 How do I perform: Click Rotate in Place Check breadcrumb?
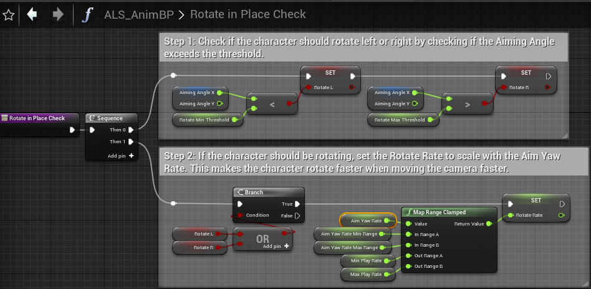[248, 14]
